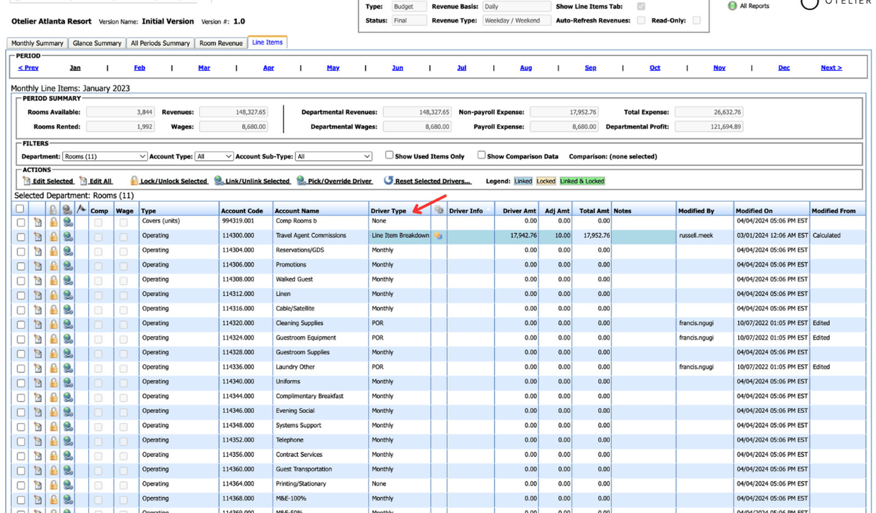The width and height of the screenshot is (876, 513).
Task: Open driver breakdown icon for Travel Agent Commissions
Action: 439,236
